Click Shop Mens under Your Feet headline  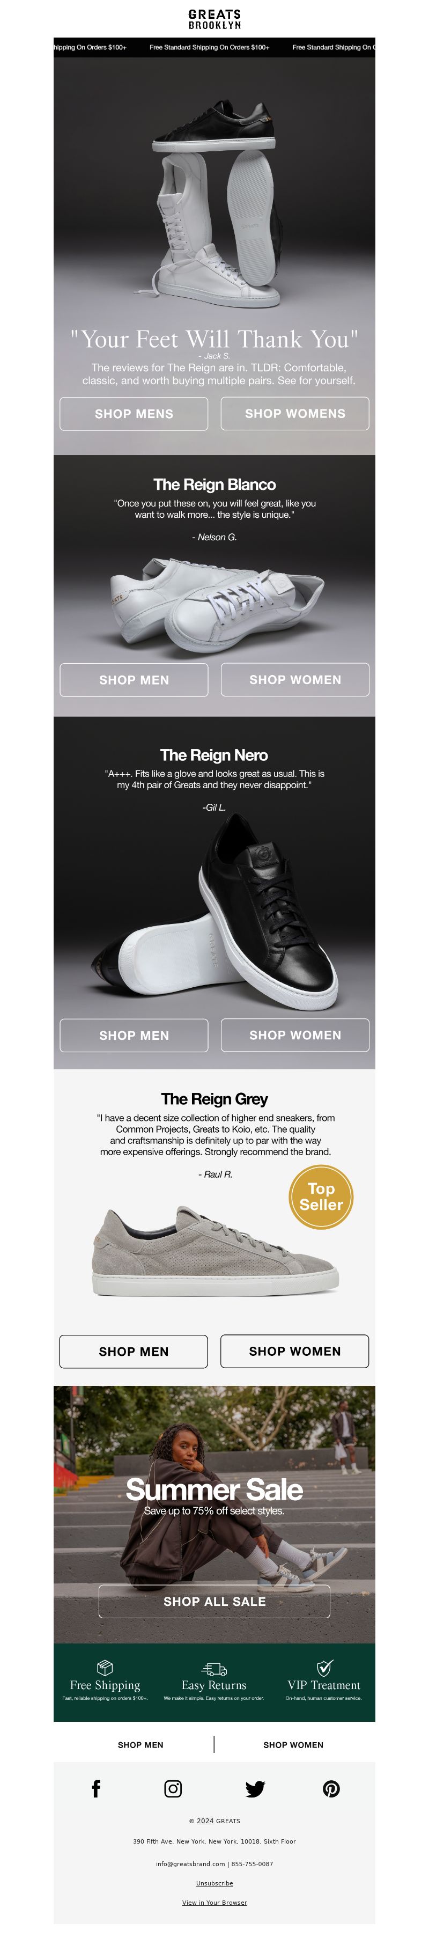coord(134,414)
